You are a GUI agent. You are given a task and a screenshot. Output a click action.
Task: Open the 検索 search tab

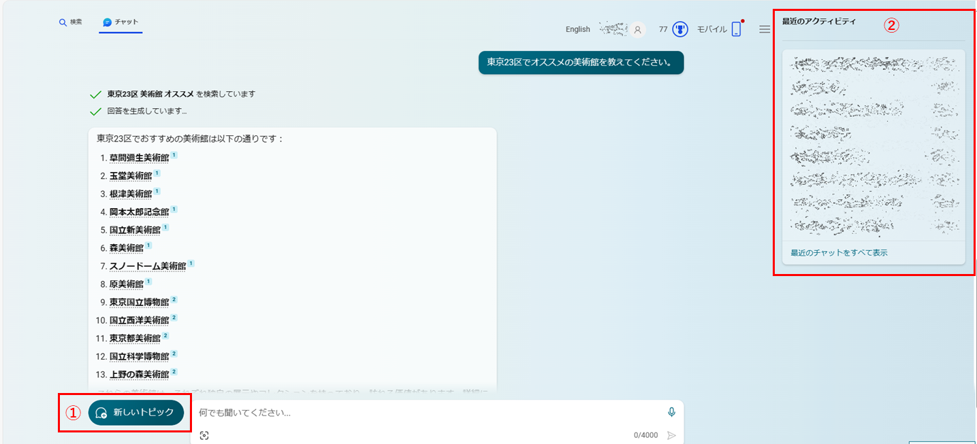[x=70, y=22]
